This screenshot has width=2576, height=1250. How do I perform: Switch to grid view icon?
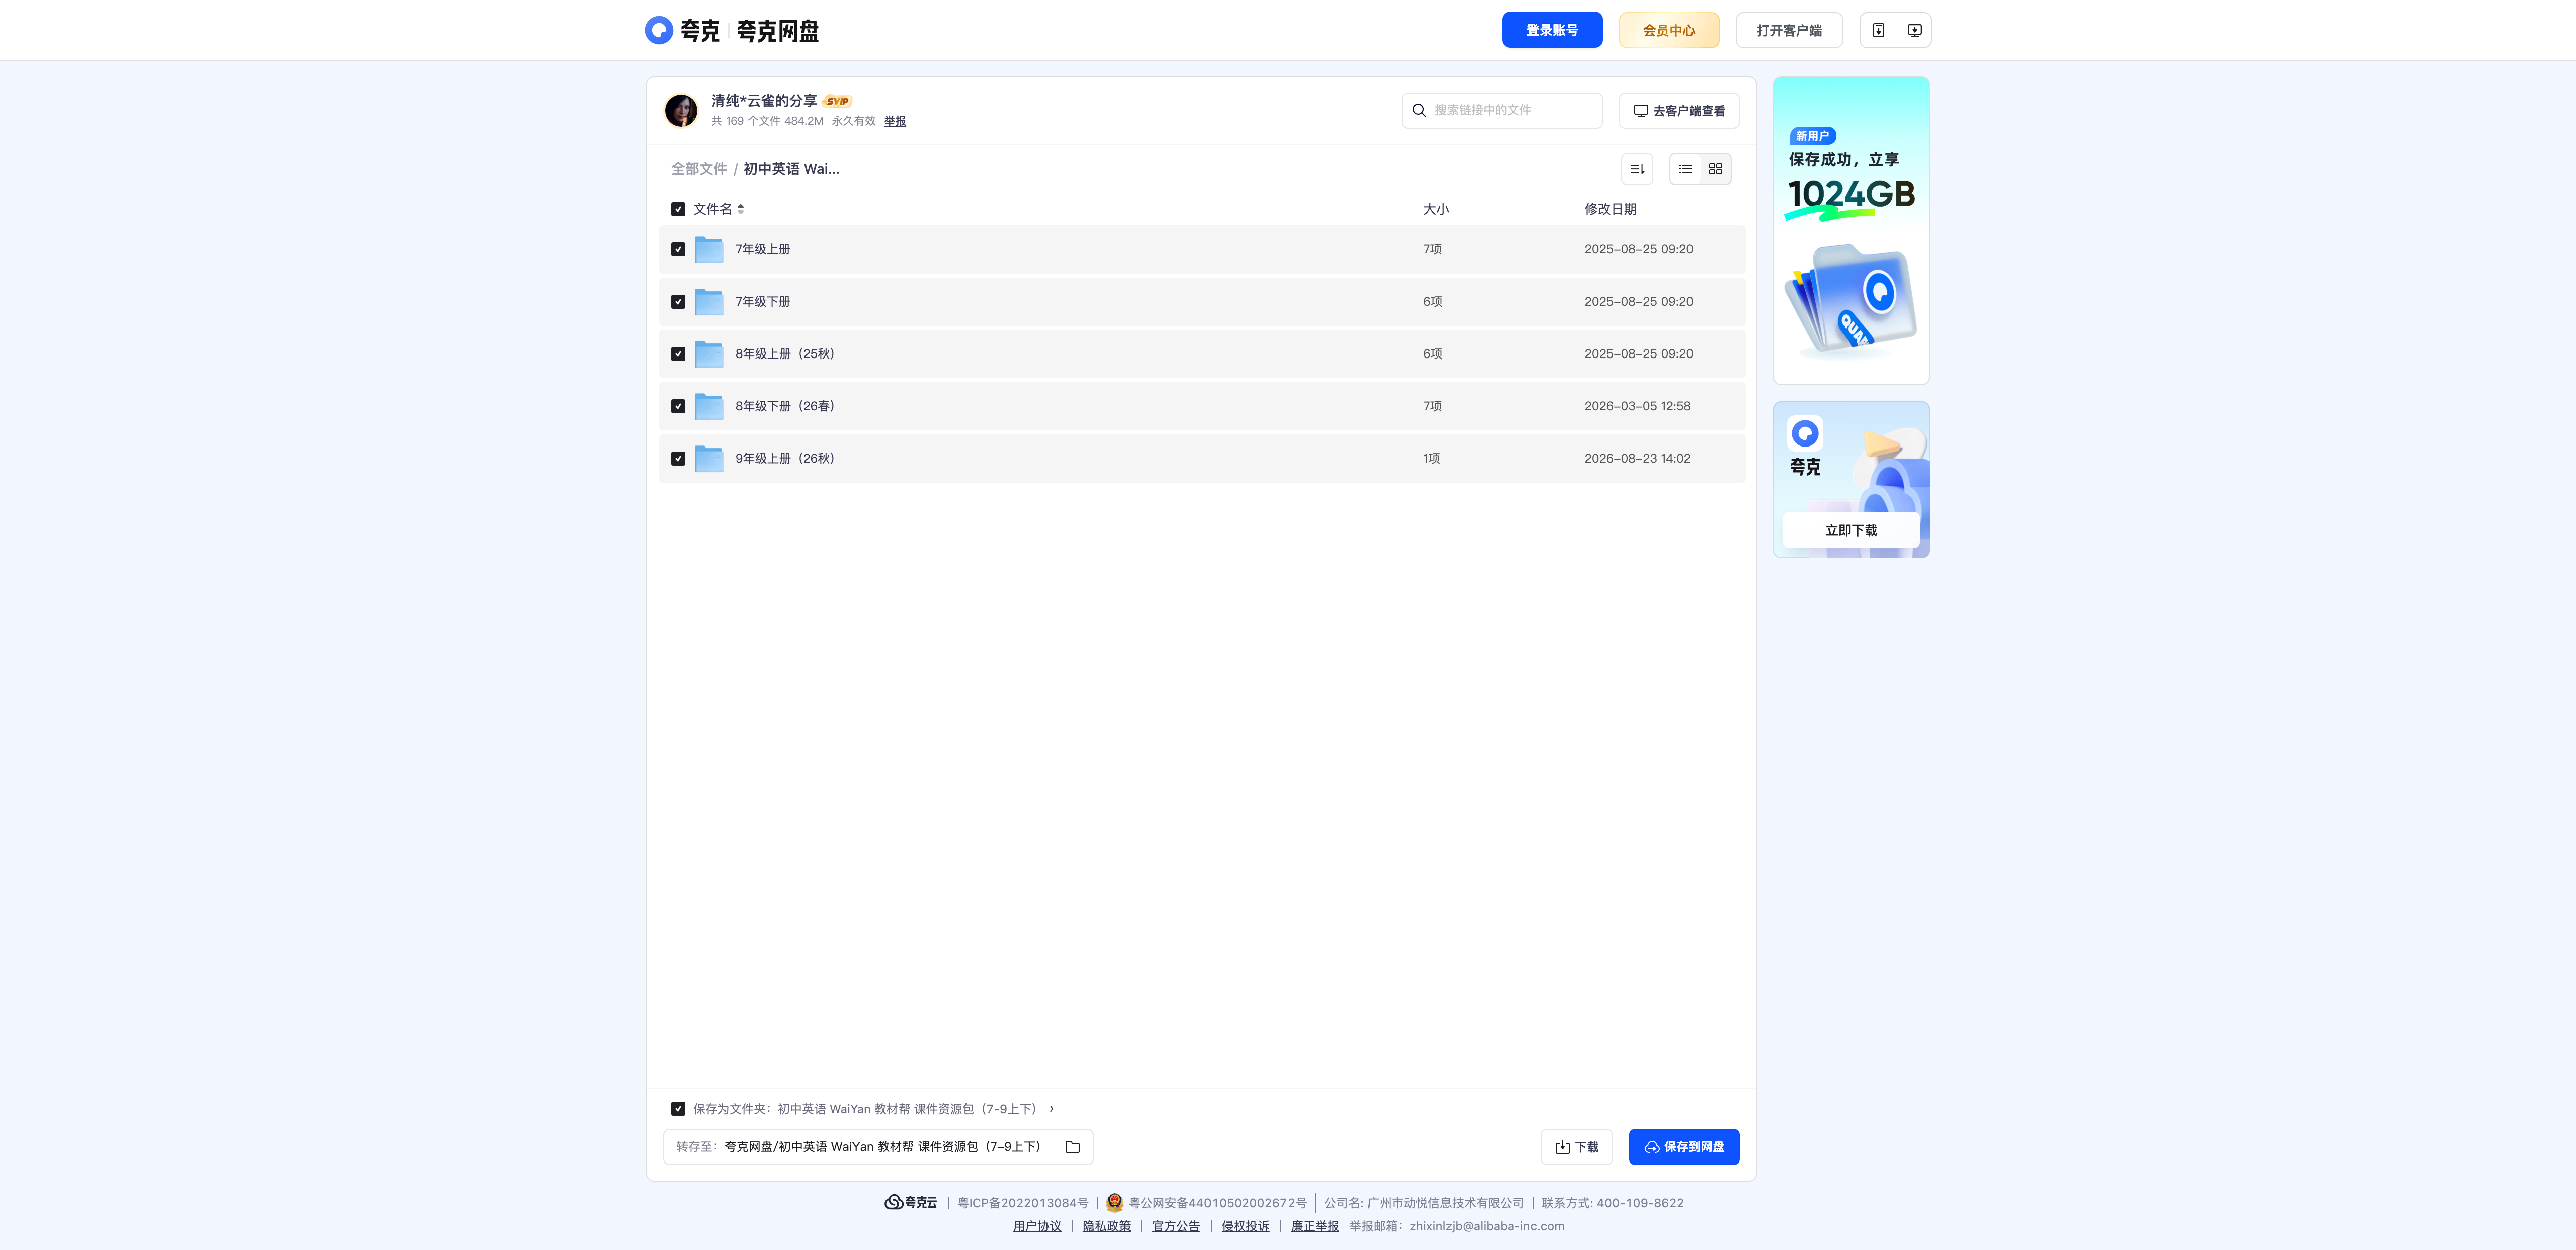tap(1715, 169)
